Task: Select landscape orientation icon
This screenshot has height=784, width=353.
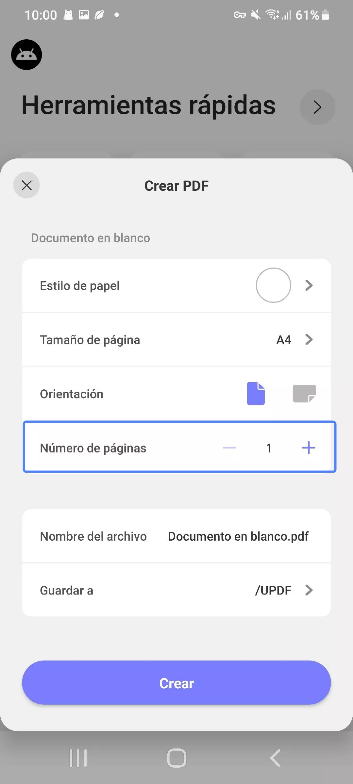Action: click(x=304, y=393)
